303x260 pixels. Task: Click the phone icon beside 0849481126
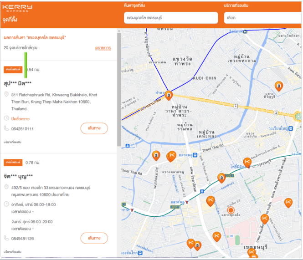click(6, 238)
